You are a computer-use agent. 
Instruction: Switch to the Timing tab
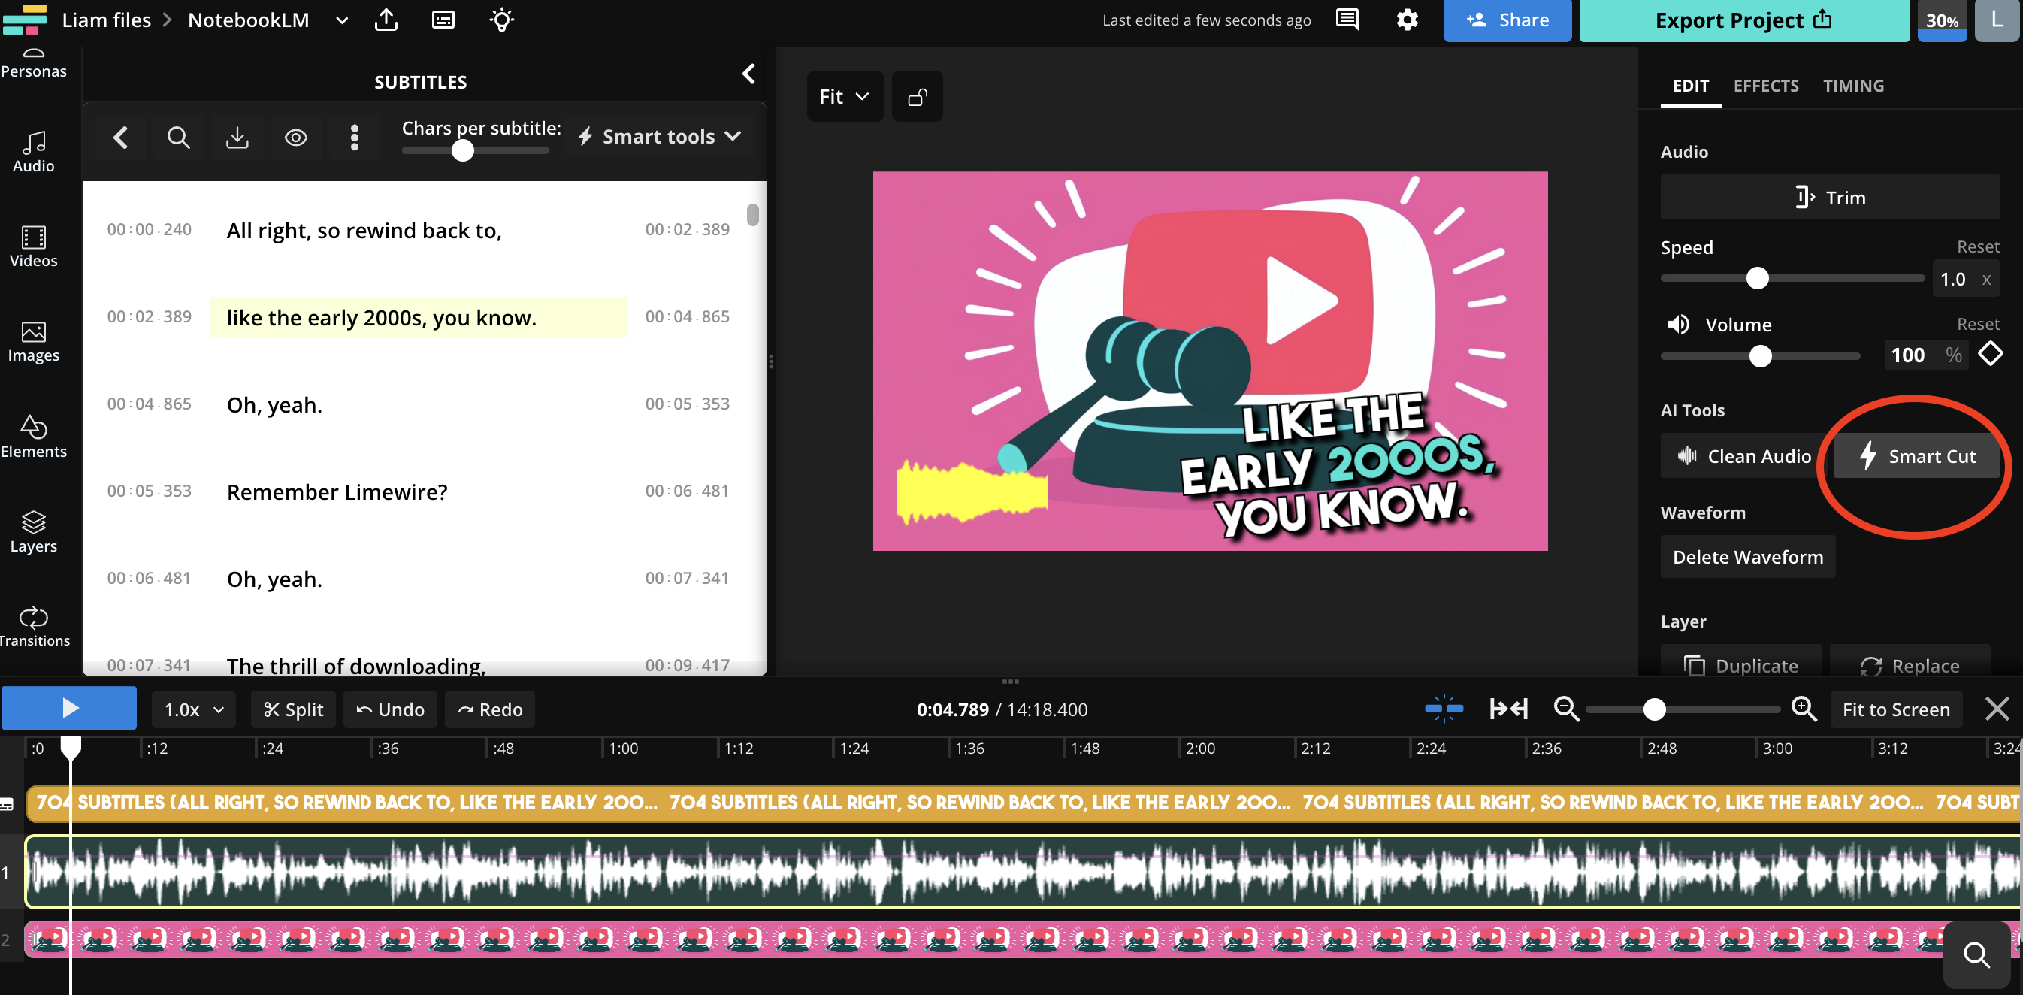[x=1853, y=86]
